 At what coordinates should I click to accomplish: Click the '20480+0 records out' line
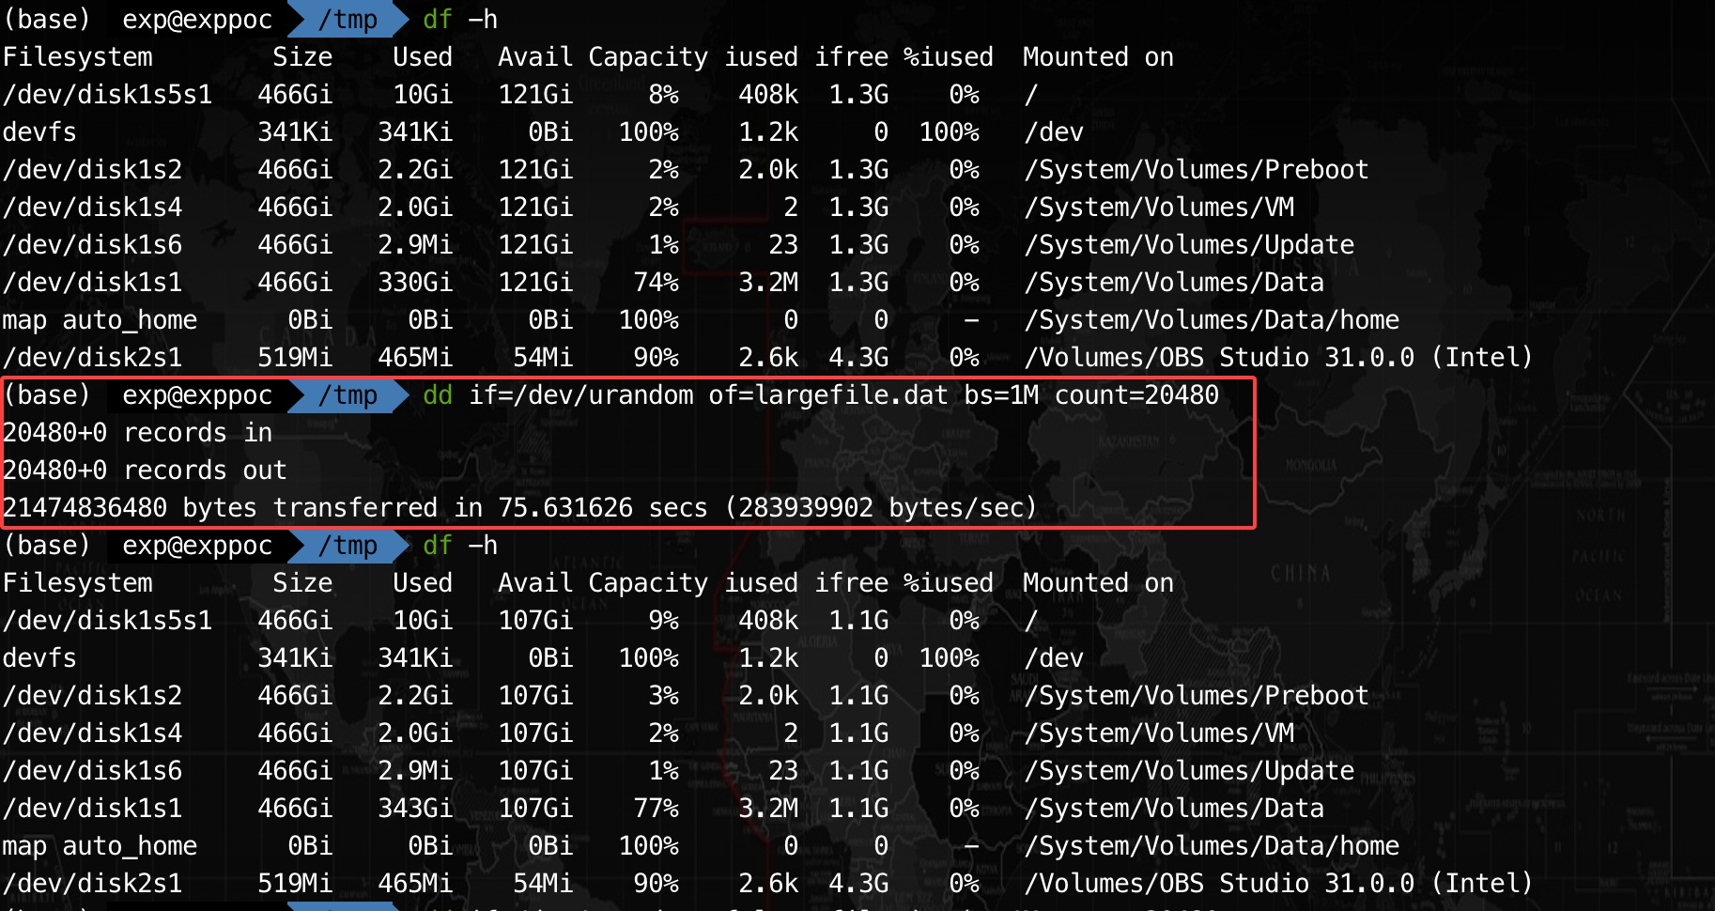click(x=145, y=470)
